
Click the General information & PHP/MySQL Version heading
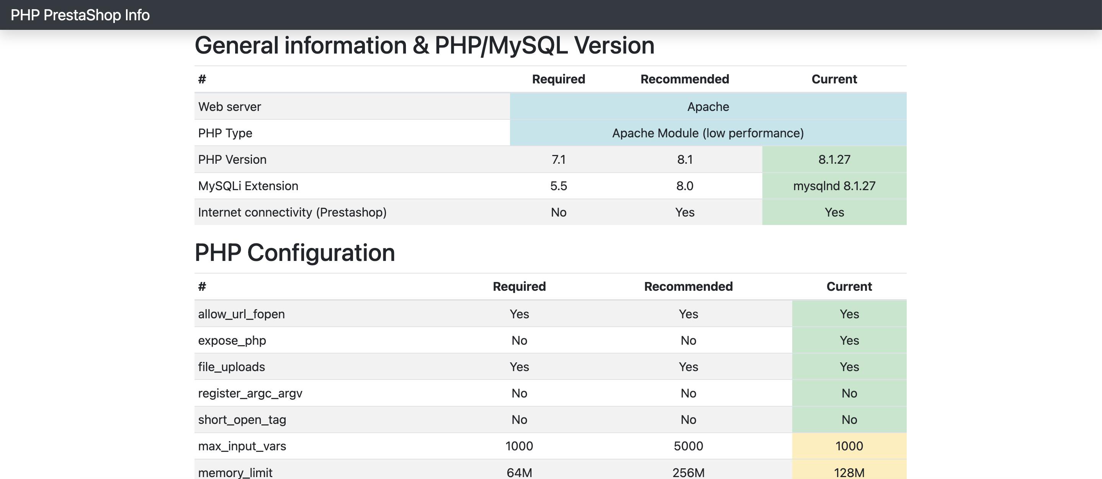[424, 46]
